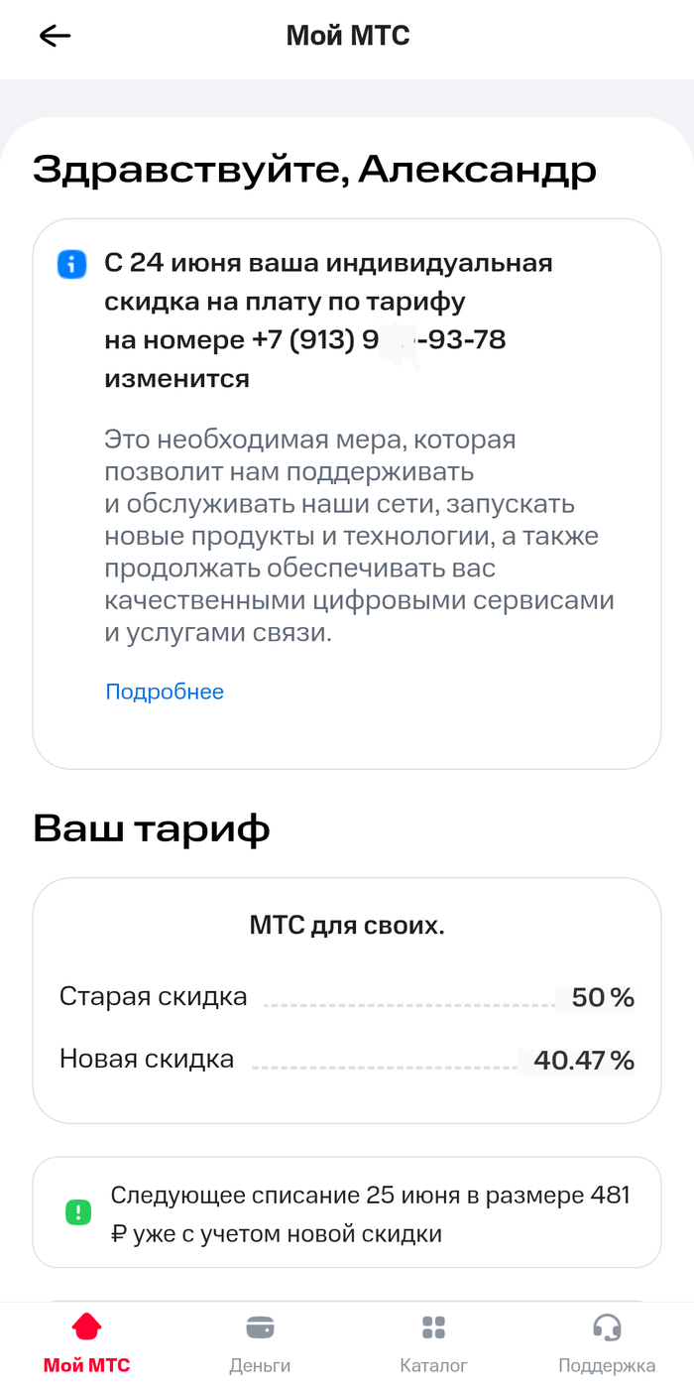Tap the greeting "Здравствуйте, Александр"
694x1393 pixels.
pyautogui.click(x=314, y=170)
